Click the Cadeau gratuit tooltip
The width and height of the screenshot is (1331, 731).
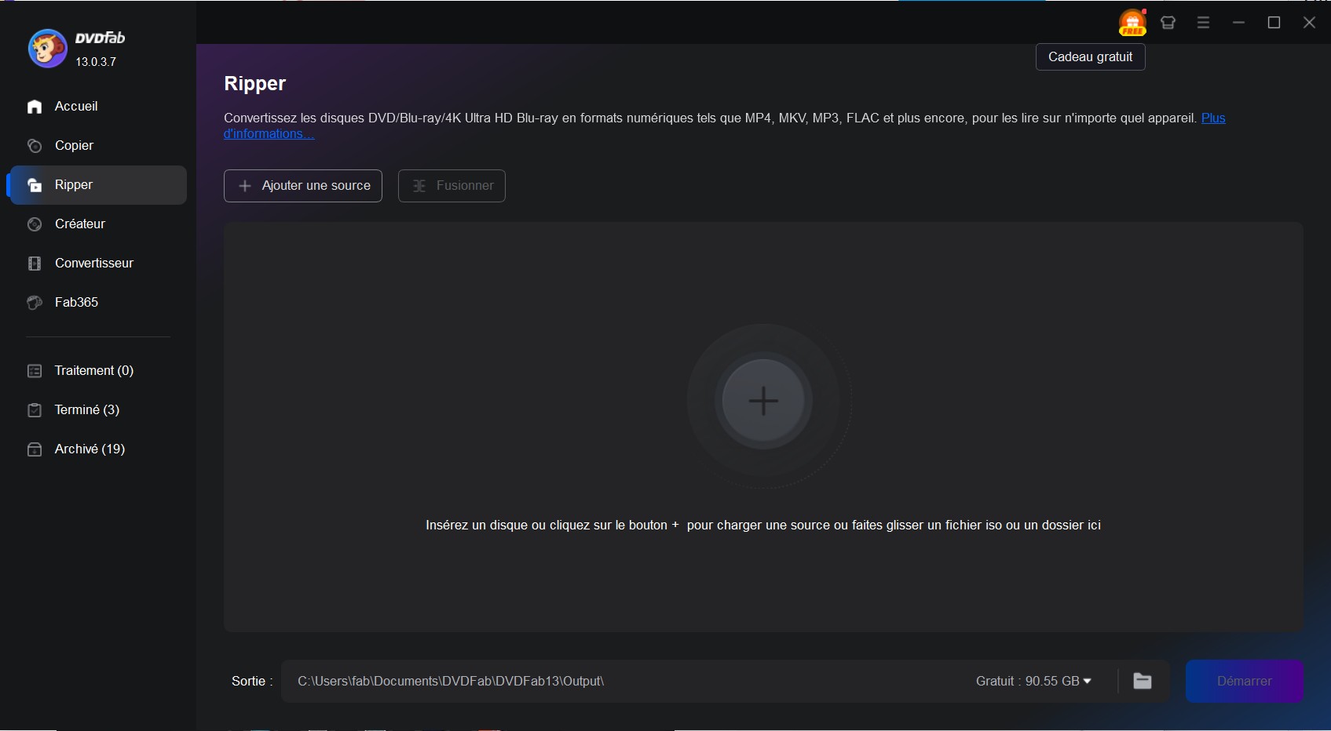pos(1091,57)
